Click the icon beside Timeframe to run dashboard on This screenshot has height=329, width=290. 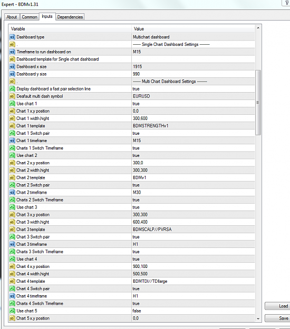pyautogui.click(x=12, y=52)
